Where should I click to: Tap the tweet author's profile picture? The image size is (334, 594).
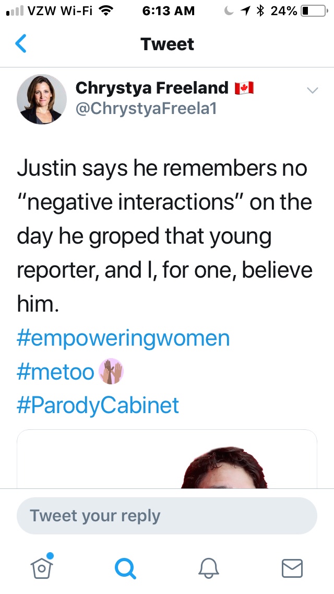point(42,99)
